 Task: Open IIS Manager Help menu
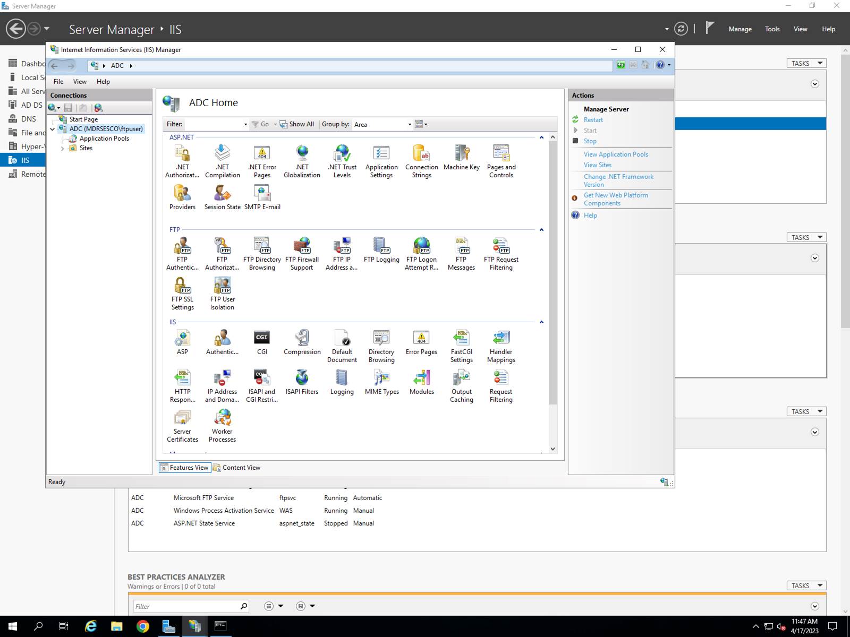[x=103, y=82]
